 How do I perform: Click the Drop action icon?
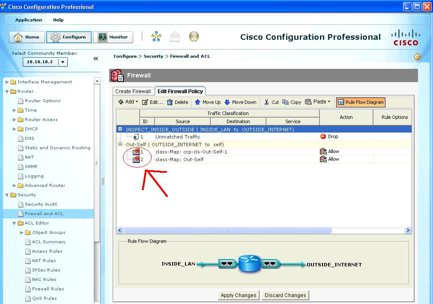[323, 136]
